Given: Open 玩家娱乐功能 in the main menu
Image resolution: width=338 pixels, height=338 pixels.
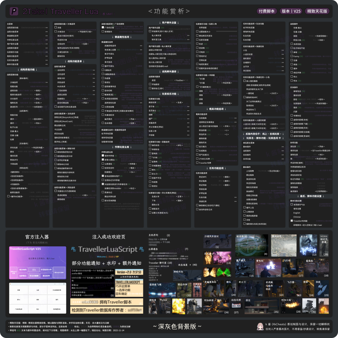Looking at the screenshot, I should click(x=27, y=52).
